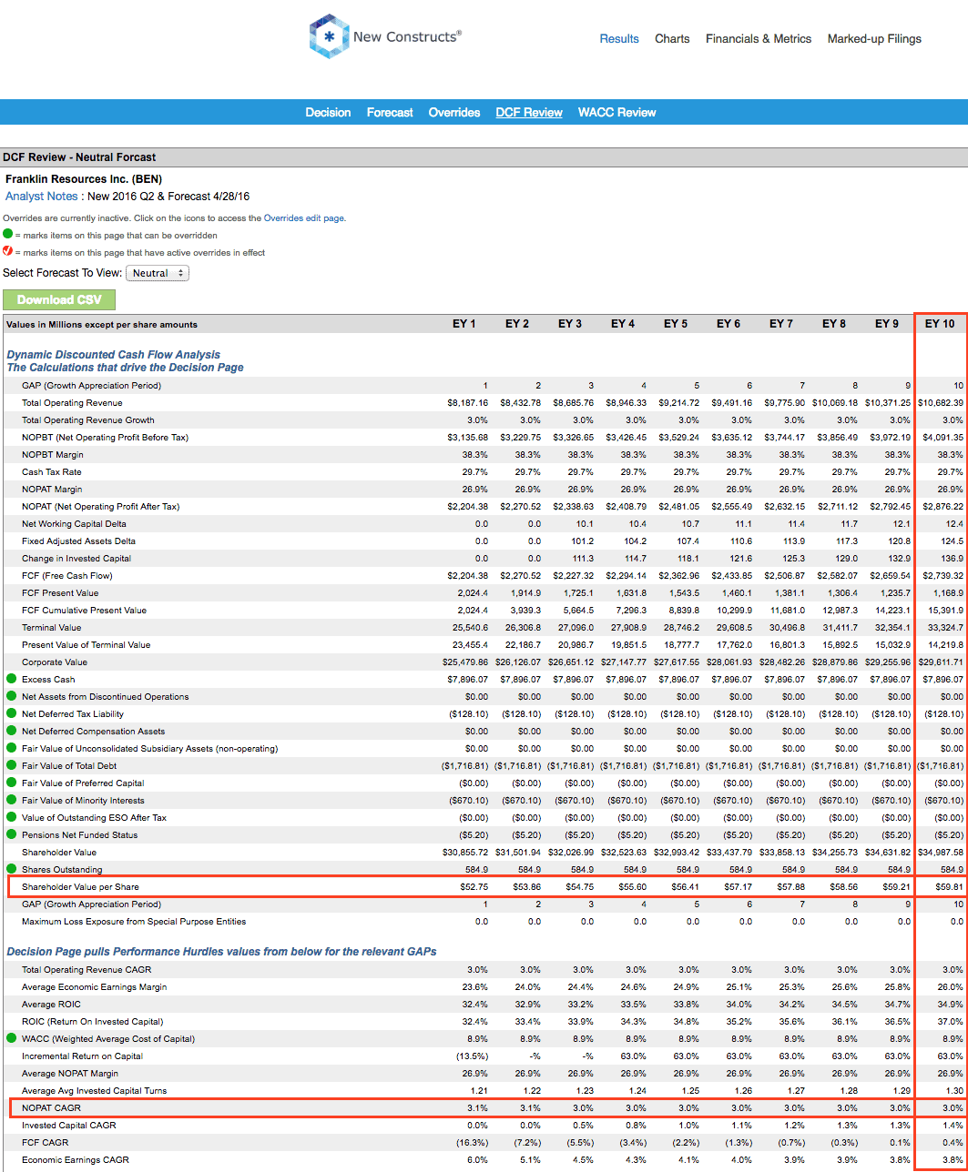Click green dot beside WACC row
Screen dimensions: 968x1172
point(11,1038)
